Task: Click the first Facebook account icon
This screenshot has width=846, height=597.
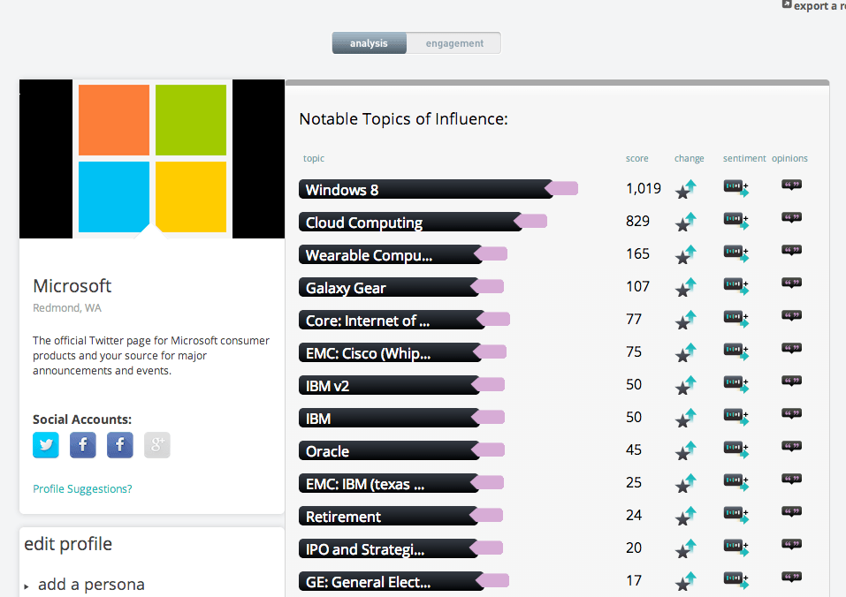Action: point(83,445)
